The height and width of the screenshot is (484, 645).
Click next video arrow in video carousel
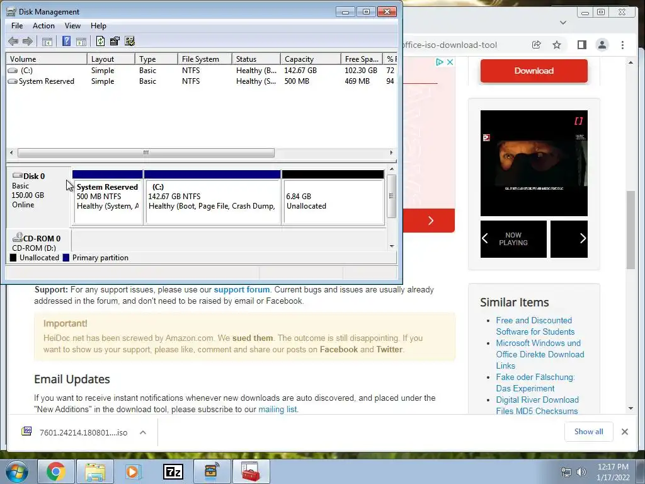point(583,238)
